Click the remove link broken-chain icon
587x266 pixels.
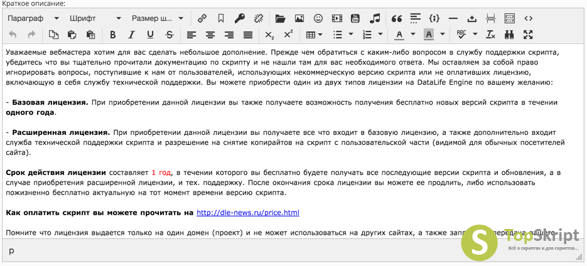pyautogui.click(x=259, y=18)
